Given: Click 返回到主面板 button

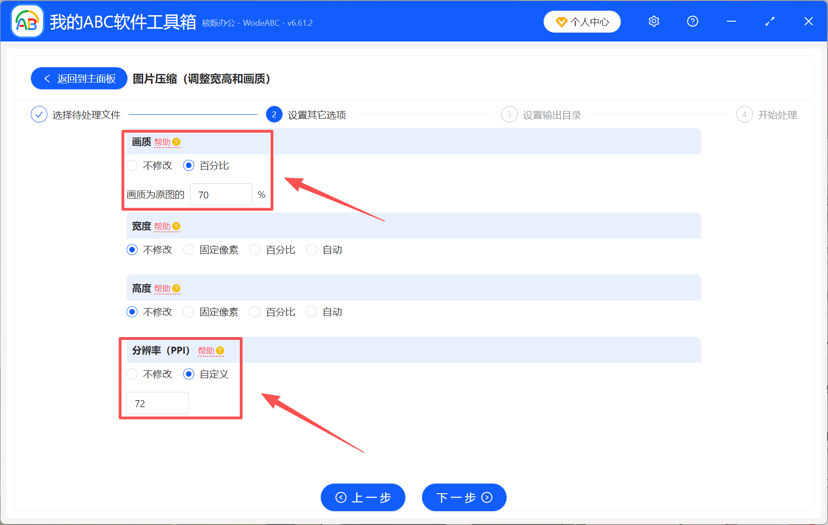Looking at the screenshot, I should click(78, 78).
